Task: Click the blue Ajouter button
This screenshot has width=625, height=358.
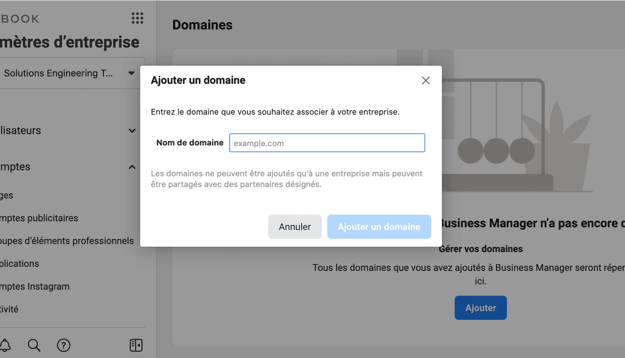Action: pyautogui.click(x=480, y=308)
